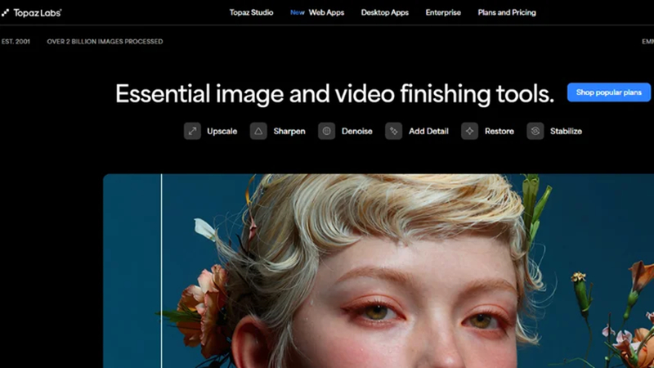Click the headline 'Essential image and video finishing tools.'
The height and width of the screenshot is (368, 654).
click(x=334, y=93)
